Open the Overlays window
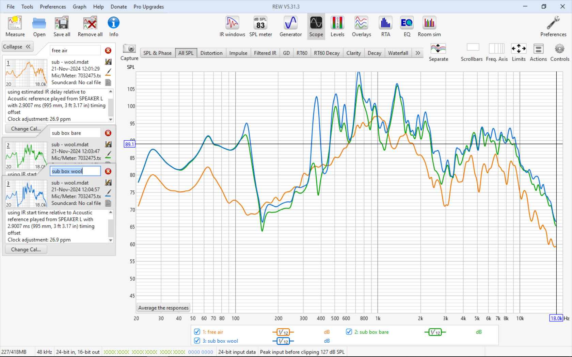Viewport: 572px width, 357px height. click(x=361, y=27)
